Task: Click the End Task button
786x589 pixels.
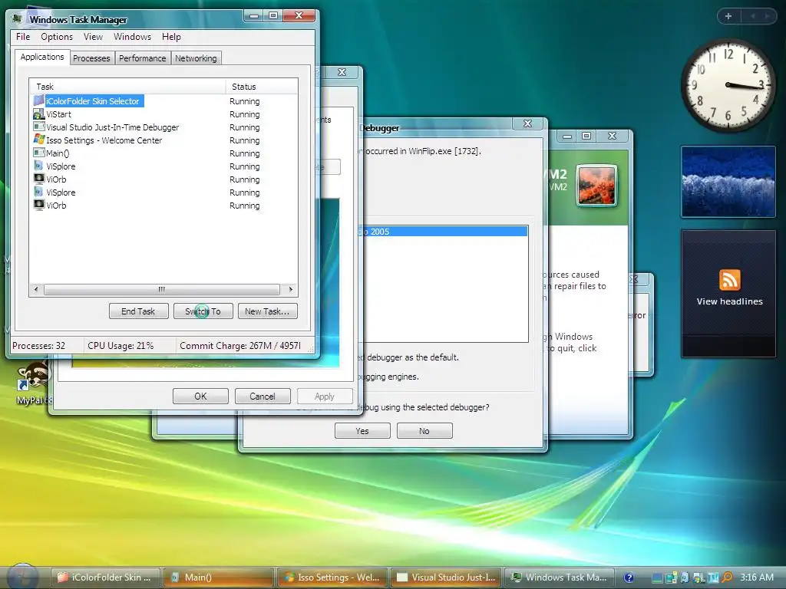Action: pos(138,311)
